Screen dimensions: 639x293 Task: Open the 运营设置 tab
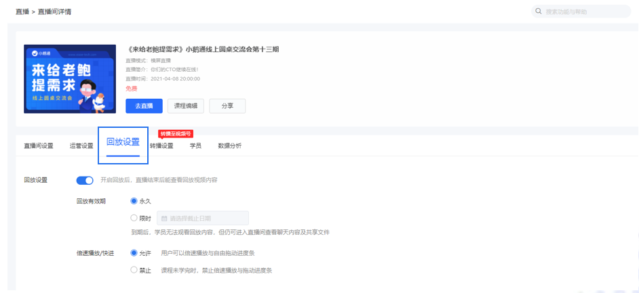coord(81,145)
